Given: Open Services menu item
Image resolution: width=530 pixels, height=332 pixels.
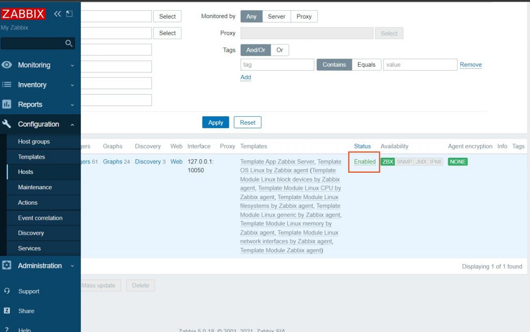Looking at the screenshot, I should [x=30, y=248].
